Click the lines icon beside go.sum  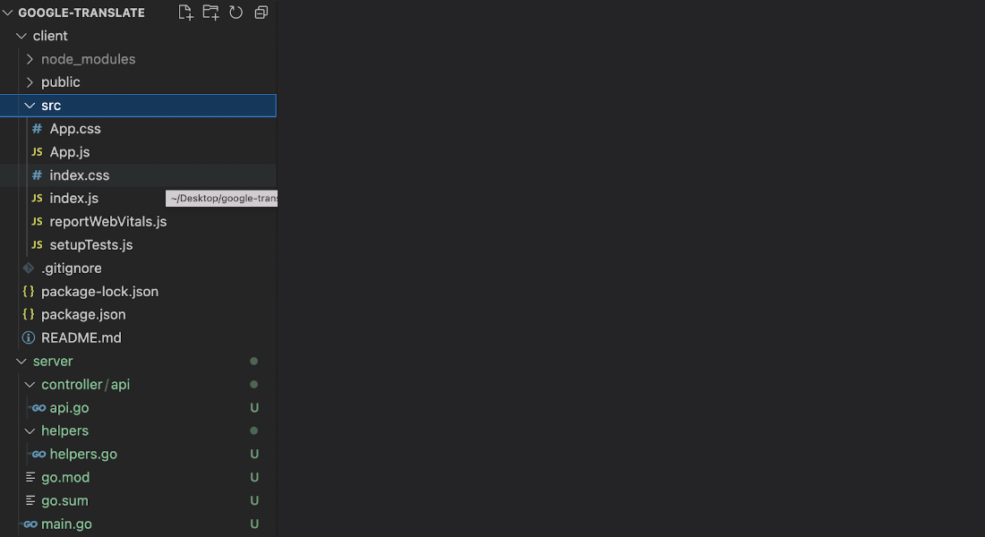click(30, 500)
